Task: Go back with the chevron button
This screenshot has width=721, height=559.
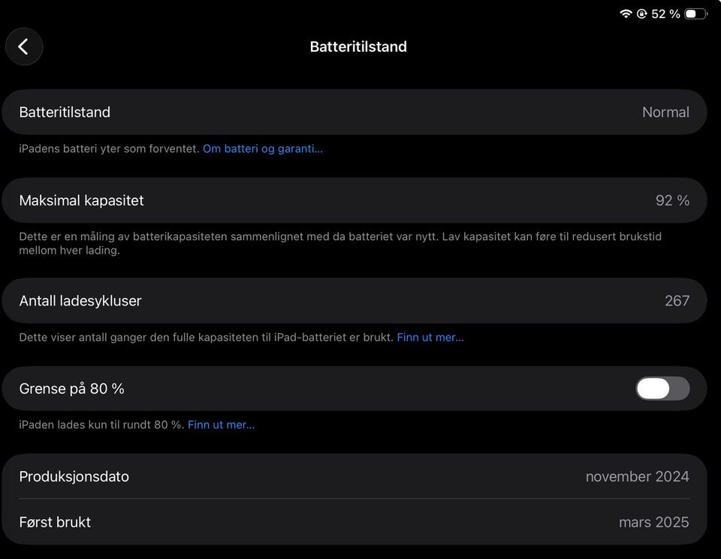Action: (x=24, y=47)
